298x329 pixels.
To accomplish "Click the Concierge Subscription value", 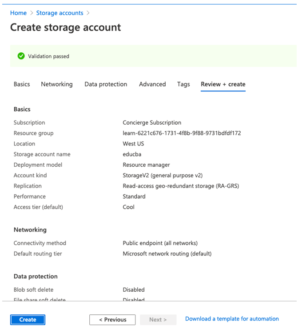I will [152, 123].
